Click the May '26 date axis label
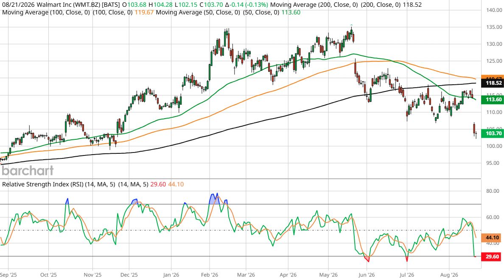 (x=328, y=275)
